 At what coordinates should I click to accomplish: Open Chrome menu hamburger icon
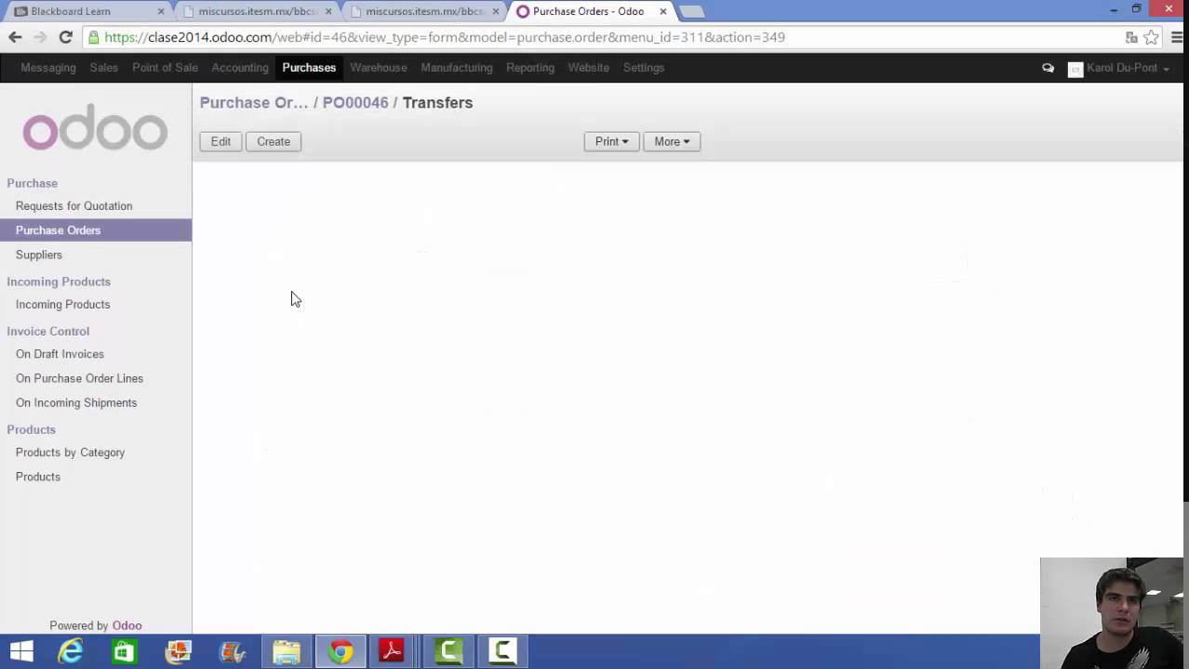[1177, 37]
